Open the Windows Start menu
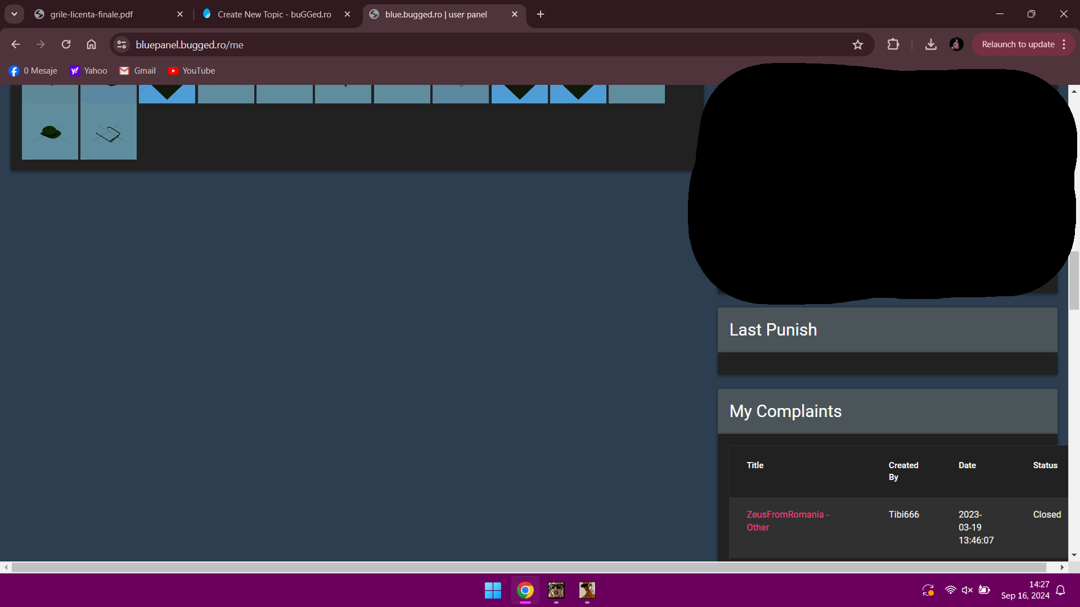Viewport: 1080px width, 607px height. (493, 590)
